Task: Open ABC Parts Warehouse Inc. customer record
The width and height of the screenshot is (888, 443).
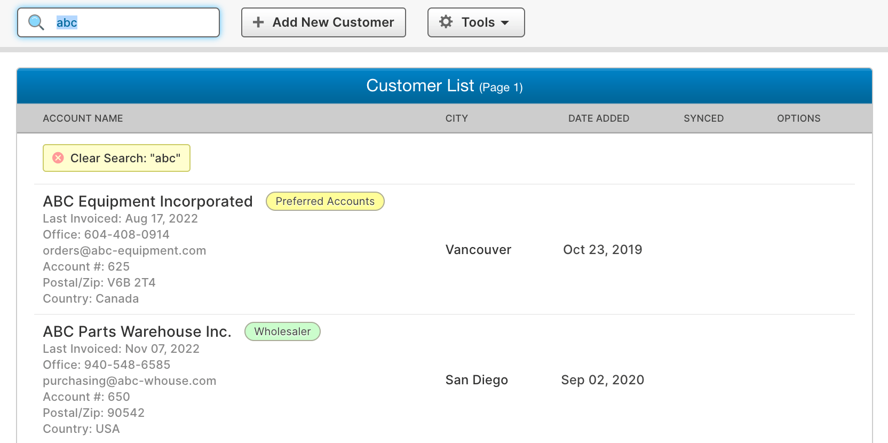Action: (137, 331)
